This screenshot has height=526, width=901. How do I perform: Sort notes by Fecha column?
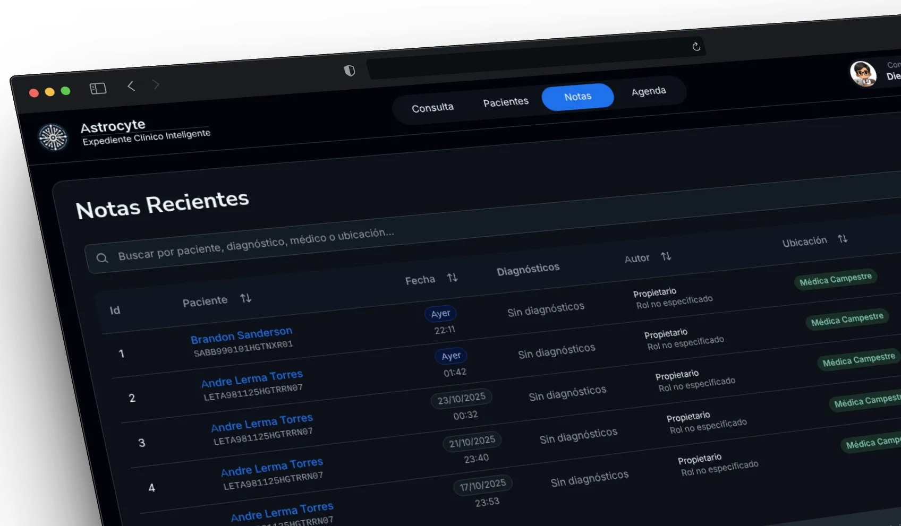(452, 278)
